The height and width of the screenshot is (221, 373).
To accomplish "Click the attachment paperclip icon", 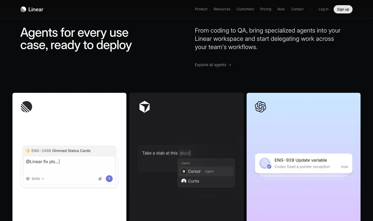I will pyautogui.click(x=100, y=179).
